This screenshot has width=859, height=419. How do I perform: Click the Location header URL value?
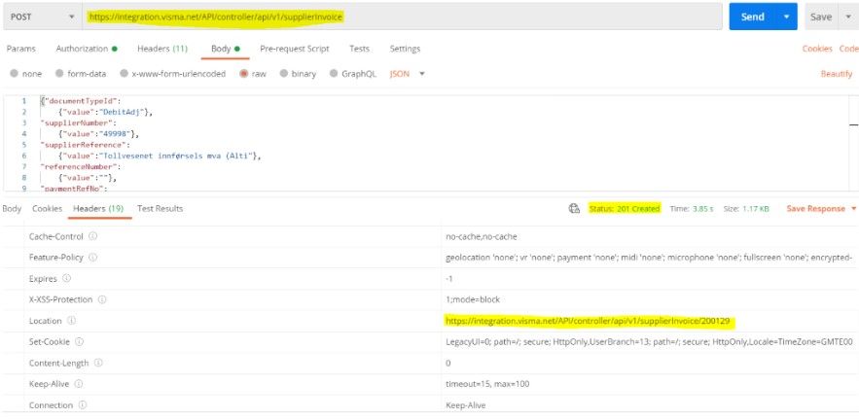(588, 321)
